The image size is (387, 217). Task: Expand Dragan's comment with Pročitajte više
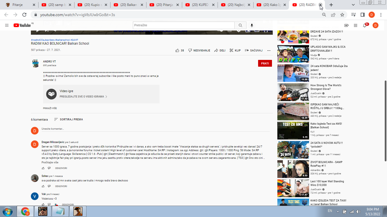coord(50,162)
